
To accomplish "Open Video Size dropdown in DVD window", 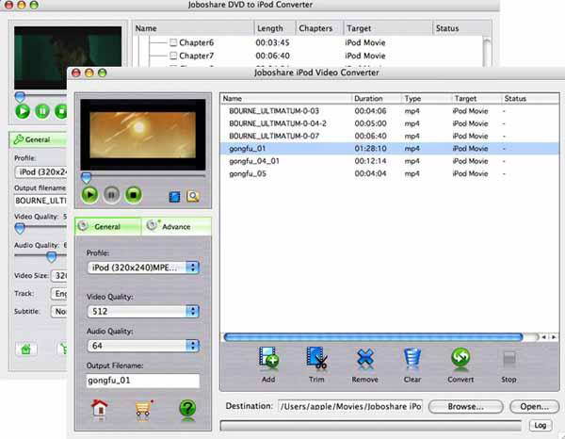I will (x=59, y=276).
